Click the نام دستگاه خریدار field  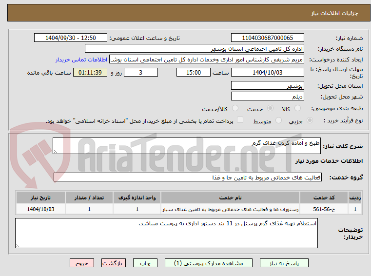point(194,49)
